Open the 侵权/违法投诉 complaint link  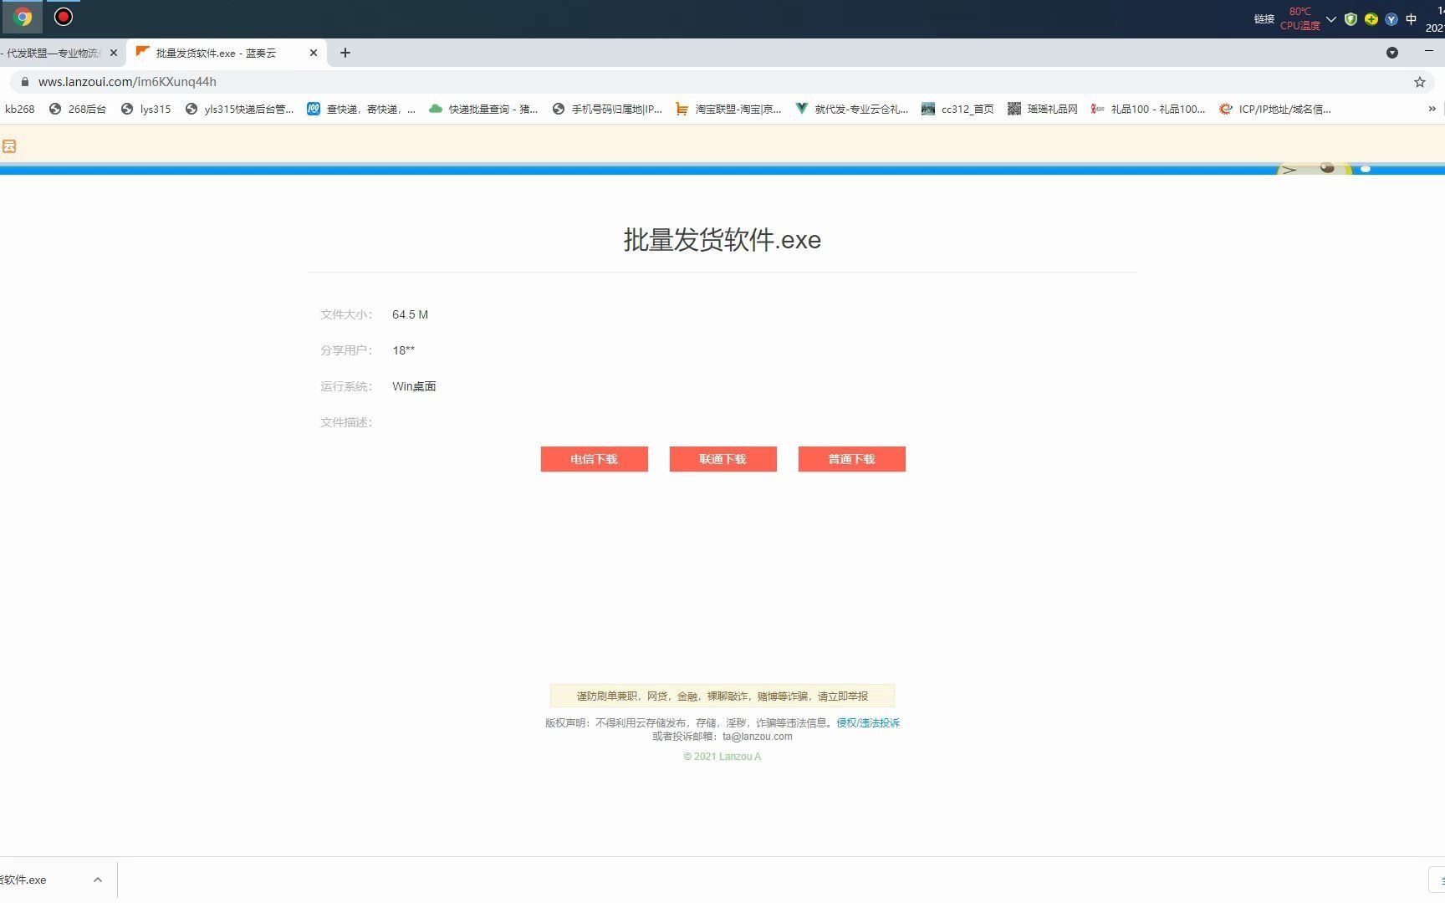click(x=867, y=722)
